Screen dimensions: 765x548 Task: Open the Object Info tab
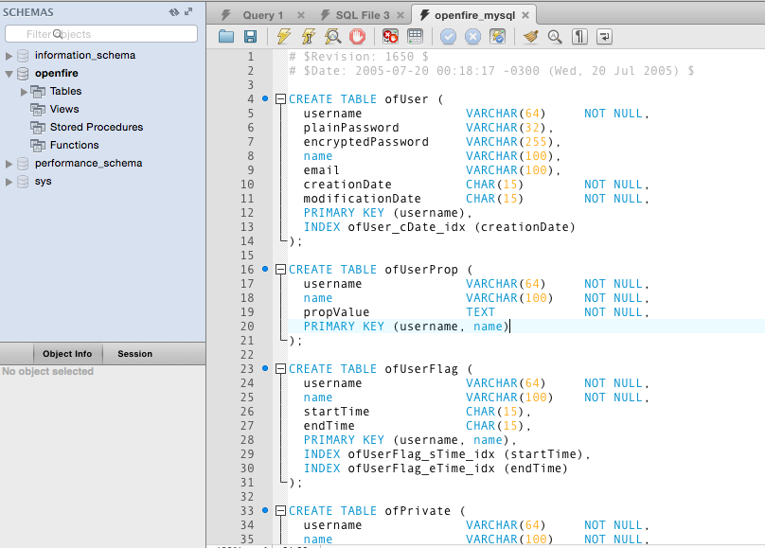coord(67,353)
